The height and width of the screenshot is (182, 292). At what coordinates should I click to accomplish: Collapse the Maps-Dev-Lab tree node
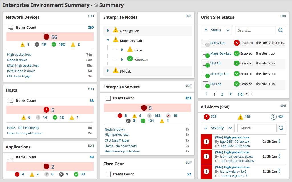(x=108, y=40)
